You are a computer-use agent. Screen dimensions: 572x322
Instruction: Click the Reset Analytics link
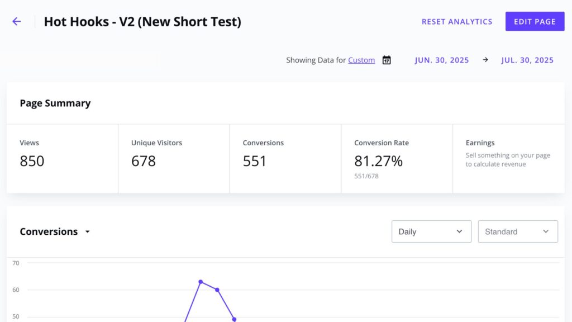click(457, 22)
